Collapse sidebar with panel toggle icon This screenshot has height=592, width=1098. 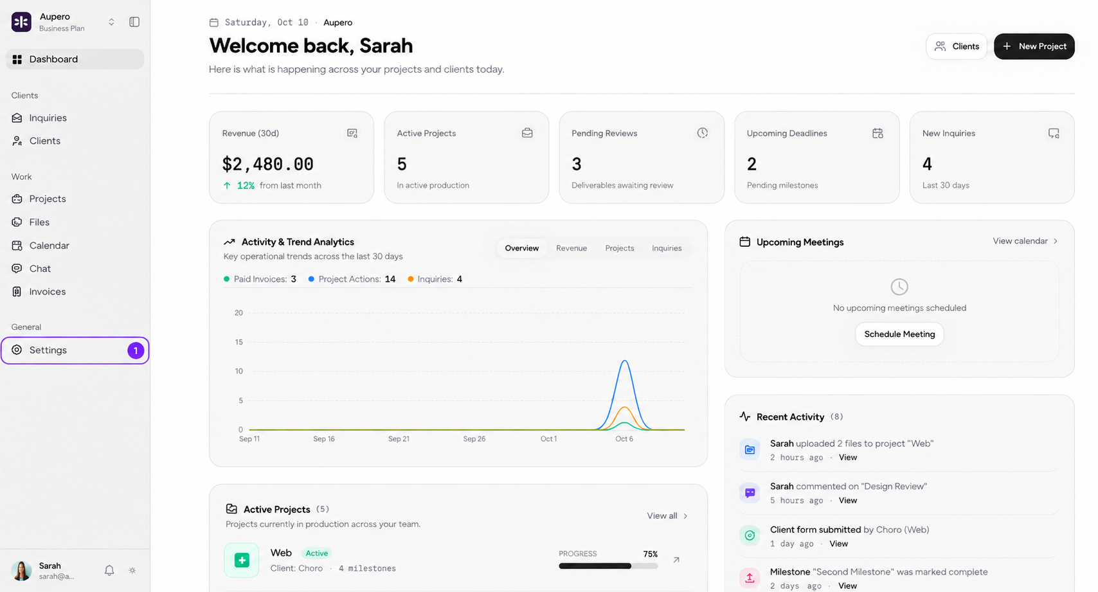point(134,22)
